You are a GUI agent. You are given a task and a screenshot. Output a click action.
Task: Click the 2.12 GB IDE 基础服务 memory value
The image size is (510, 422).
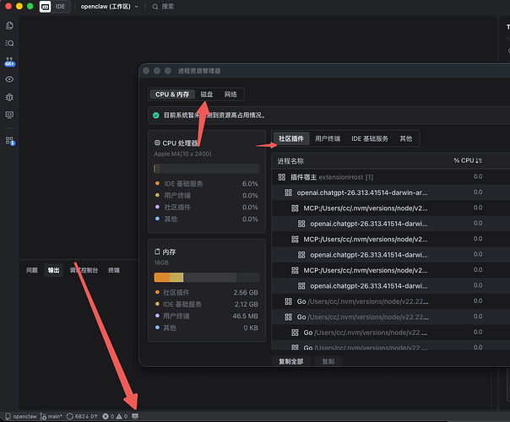pos(247,305)
